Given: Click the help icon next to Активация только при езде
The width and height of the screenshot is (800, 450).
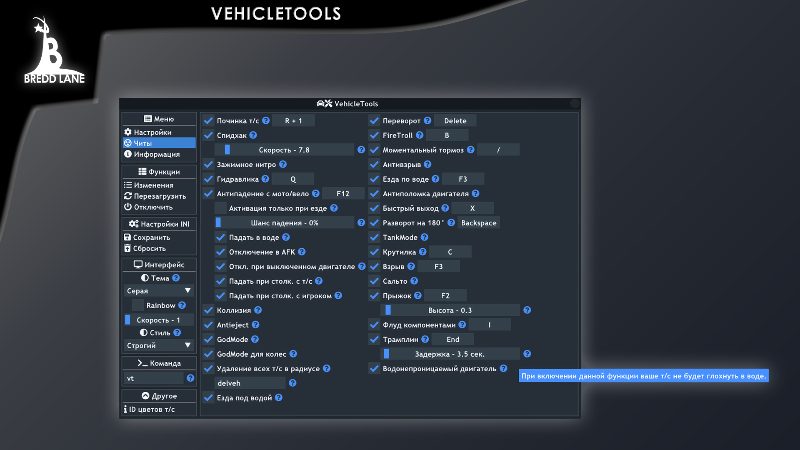Looking at the screenshot, I should click(334, 208).
